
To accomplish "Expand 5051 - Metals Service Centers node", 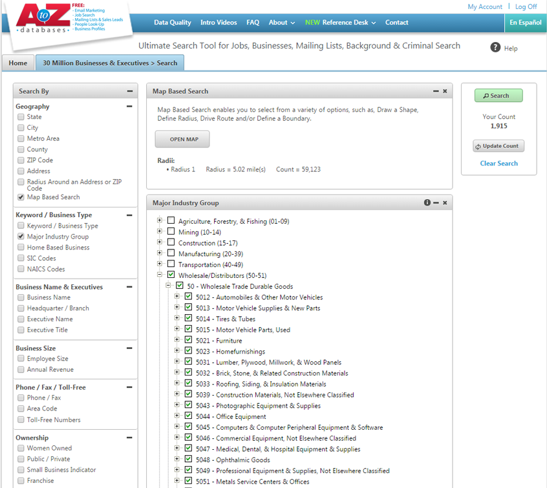I will click(x=177, y=480).
